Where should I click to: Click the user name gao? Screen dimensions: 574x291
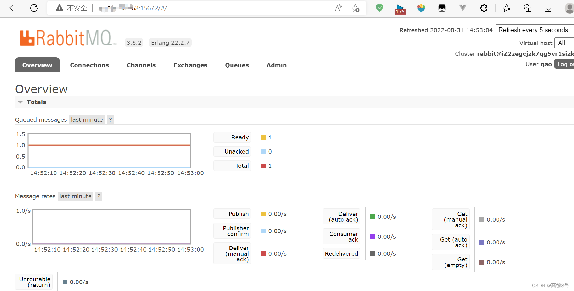coord(546,64)
